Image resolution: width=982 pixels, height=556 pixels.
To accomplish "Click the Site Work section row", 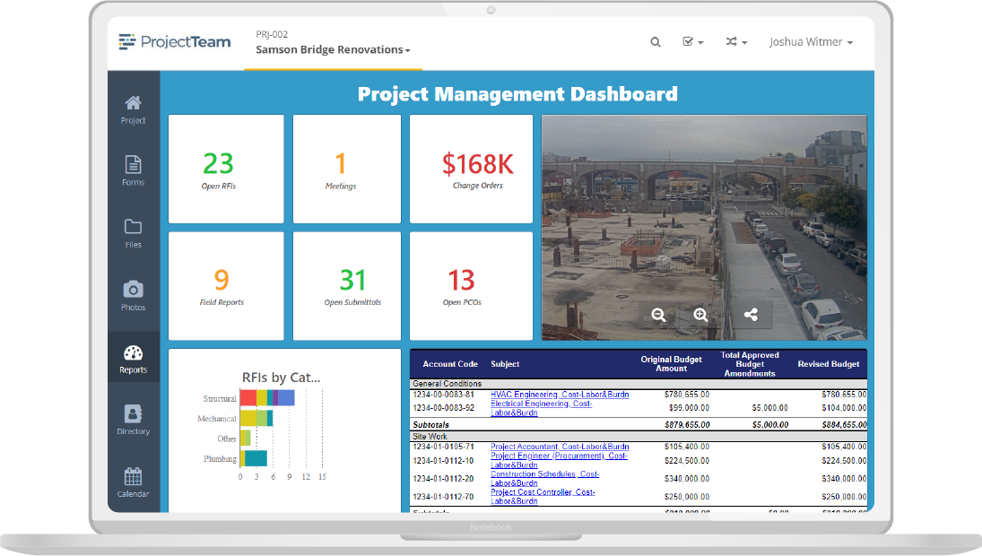I will [639, 437].
